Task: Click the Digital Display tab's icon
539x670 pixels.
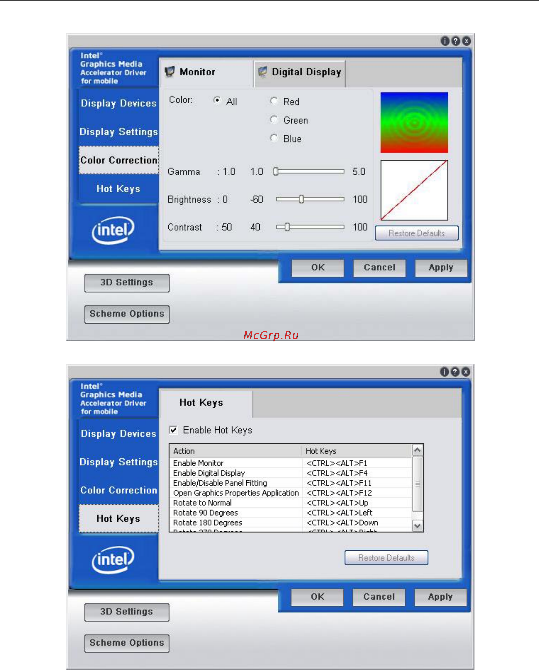Action: 263,72
